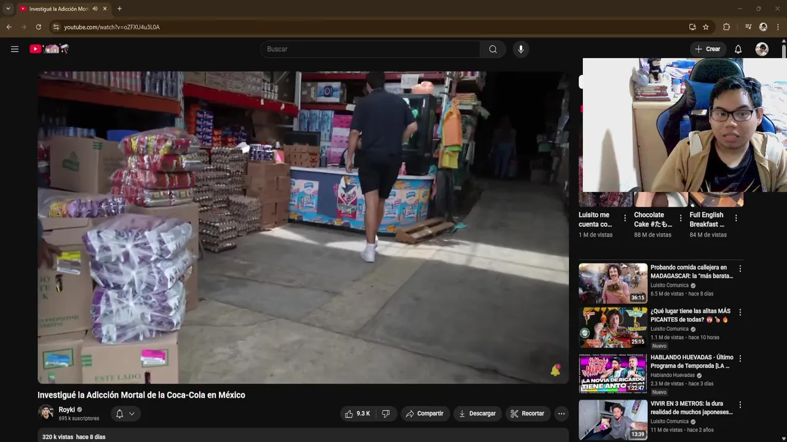Open the media controls icon in toolbar
Image resolution: width=787 pixels, height=442 pixels.
(748, 27)
